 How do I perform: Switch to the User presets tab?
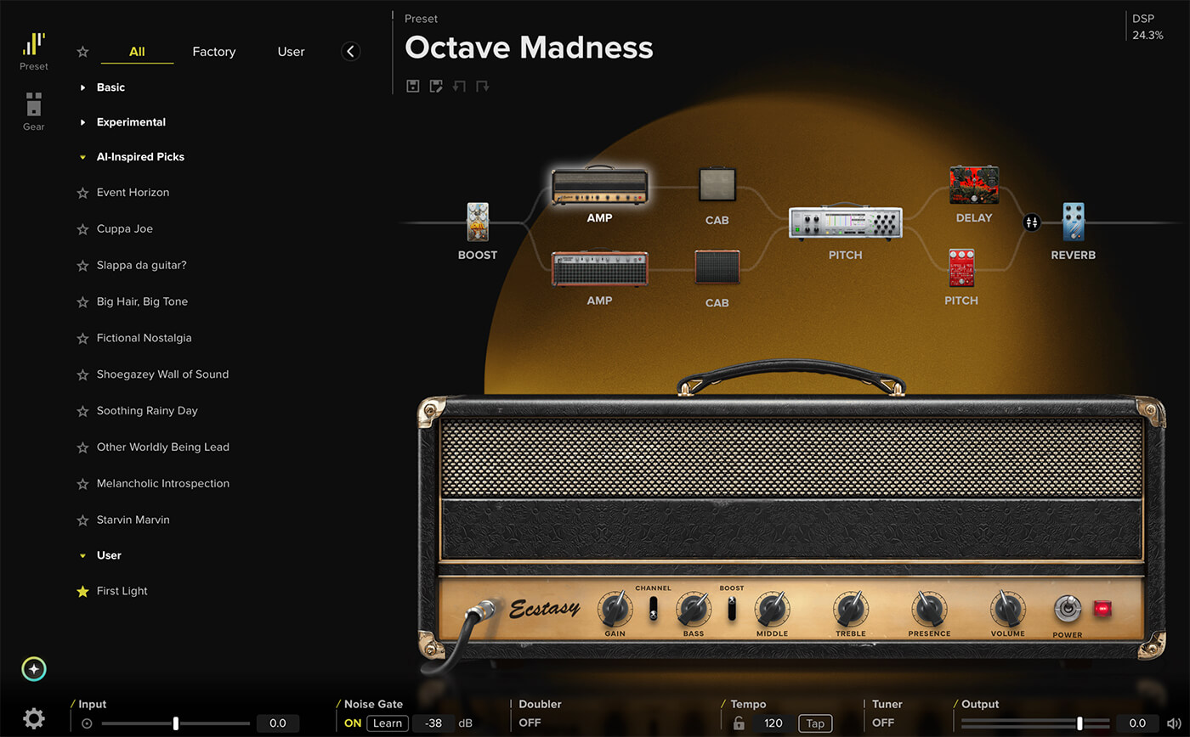click(x=291, y=52)
